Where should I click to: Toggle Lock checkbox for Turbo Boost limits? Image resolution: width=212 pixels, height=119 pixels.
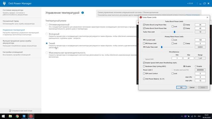(x=173, y=26)
